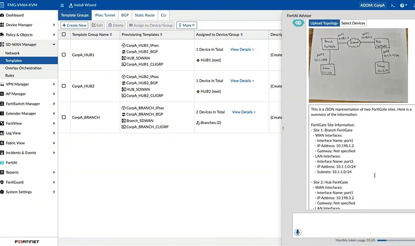Image resolution: width=415 pixels, height=246 pixels.
Task: Click the Log View sidebar icon
Action: [x=2, y=133]
